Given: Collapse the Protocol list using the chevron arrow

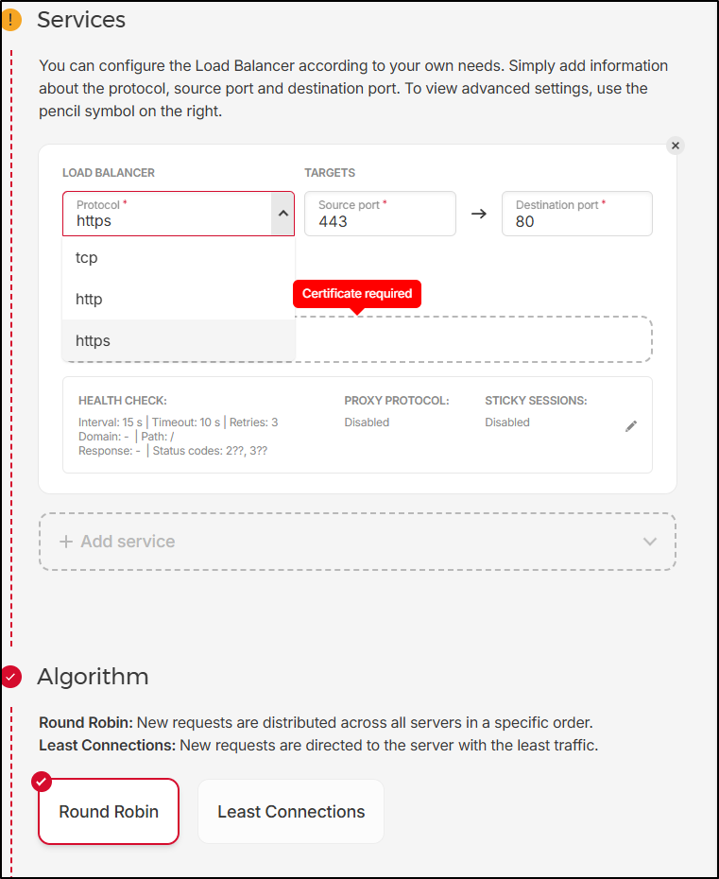Looking at the screenshot, I should pyautogui.click(x=282, y=214).
